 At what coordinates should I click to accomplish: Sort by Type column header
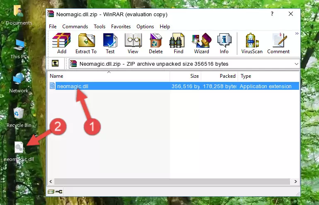coord(268,76)
